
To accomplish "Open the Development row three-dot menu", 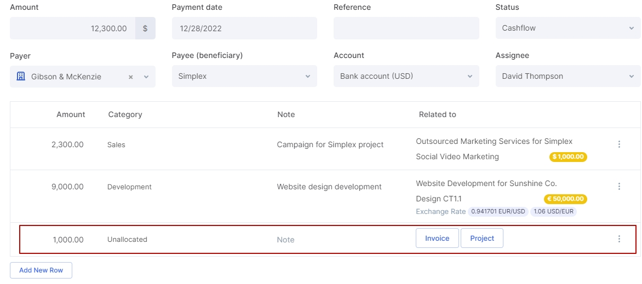I will click(x=619, y=187).
